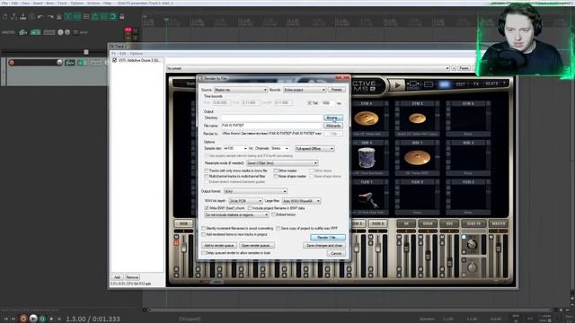Toggle the metronome toolbar icon
Screen dimensions: 575x323
click(x=58, y=16)
